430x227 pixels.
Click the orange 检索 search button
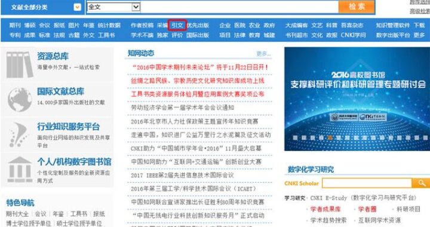coord(357,7)
